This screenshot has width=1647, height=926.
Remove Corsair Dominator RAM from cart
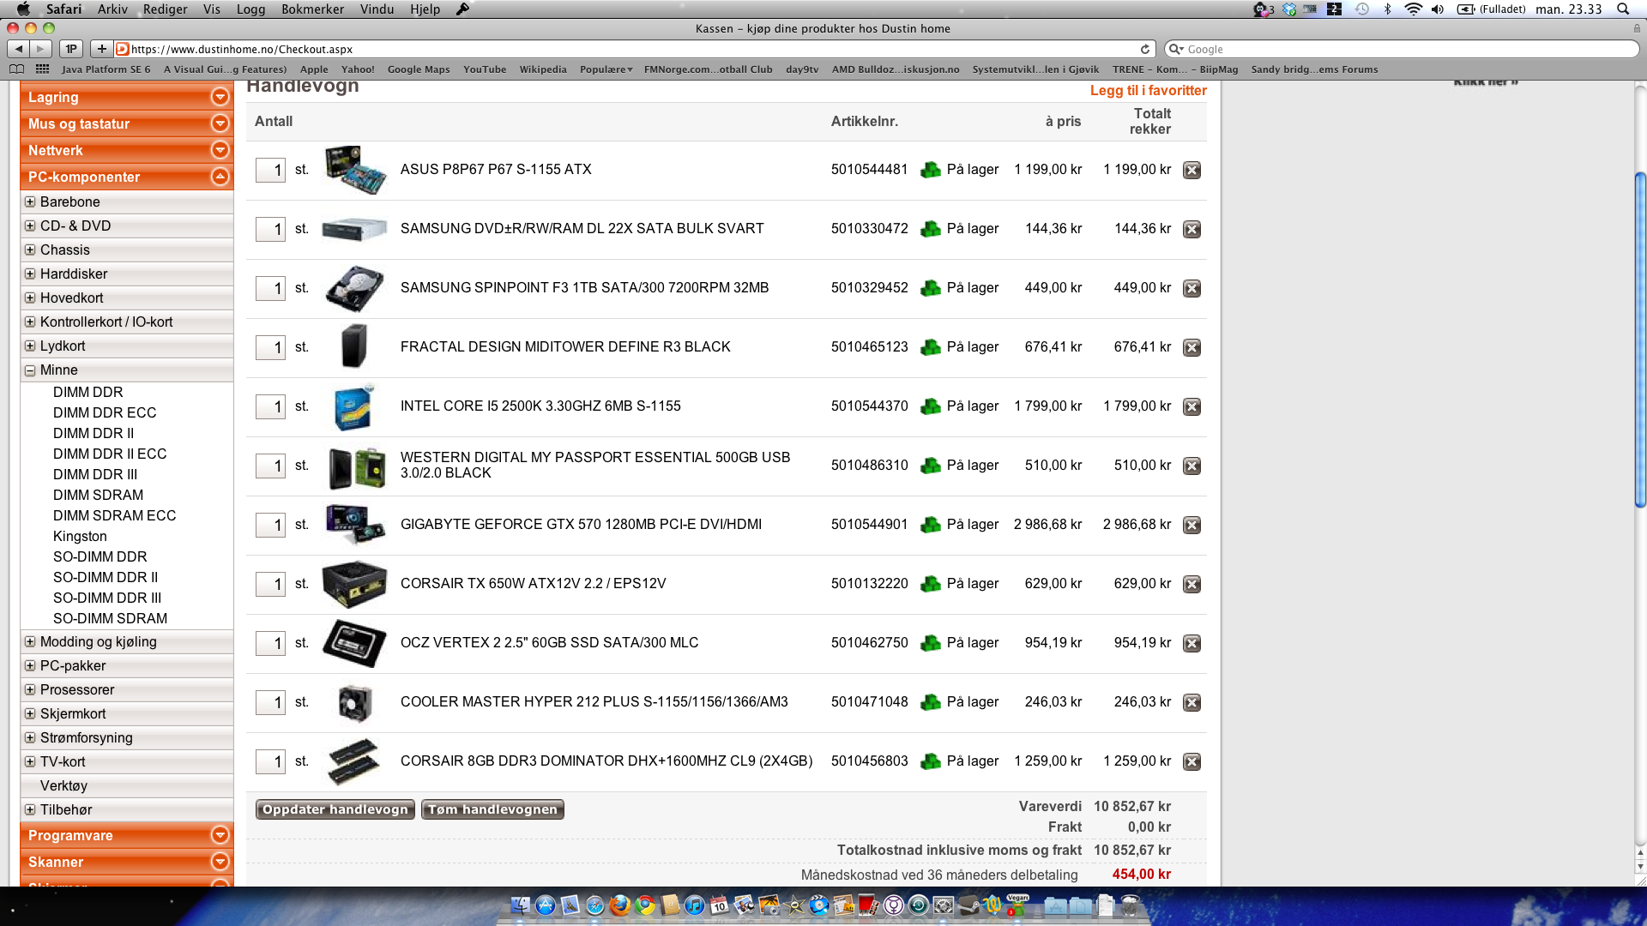(1192, 761)
